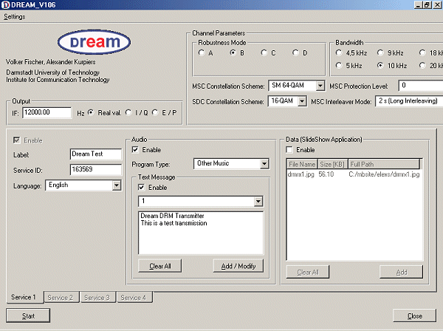The image size is (443, 331).
Task: Switch to the Service 2 tab
Action: [x=61, y=297]
